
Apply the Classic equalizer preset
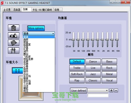[93, 80]
